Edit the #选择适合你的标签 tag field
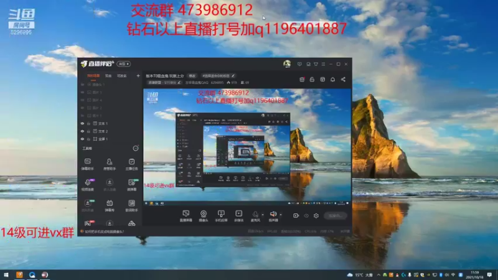 [x=218, y=76]
